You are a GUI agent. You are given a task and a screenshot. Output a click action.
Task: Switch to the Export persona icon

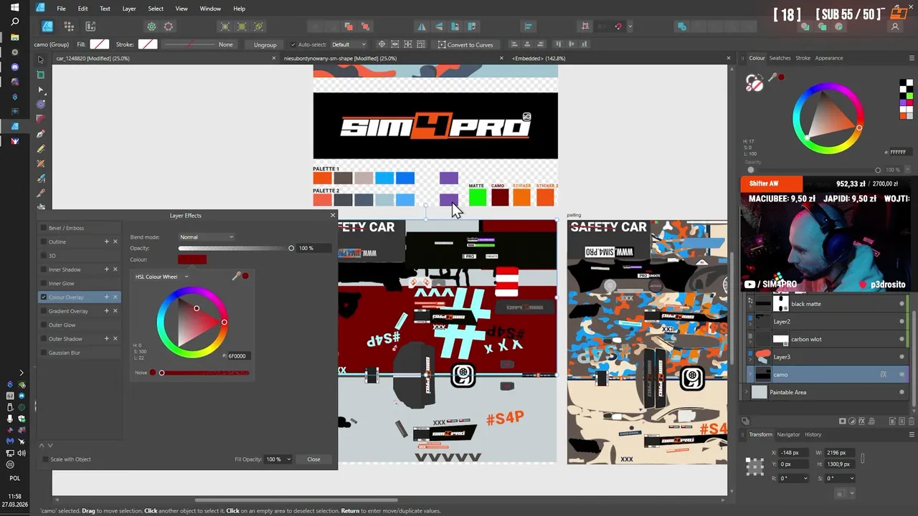click(90, 27)
